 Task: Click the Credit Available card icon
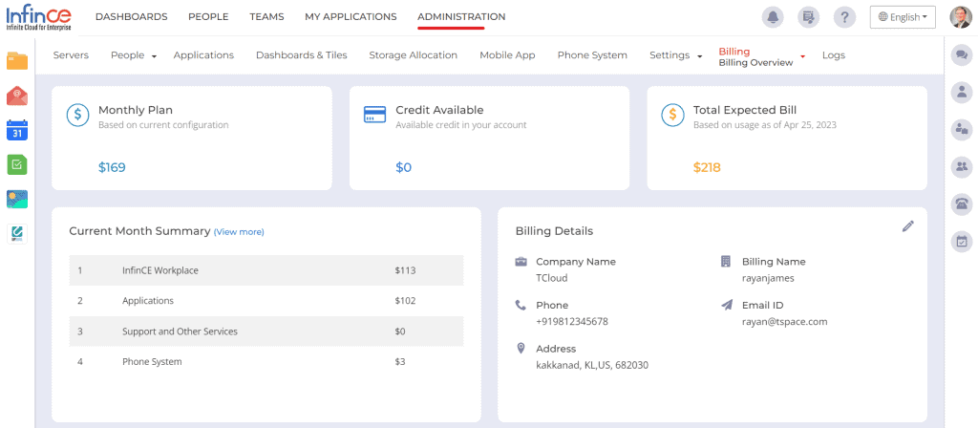coord(374,115)
